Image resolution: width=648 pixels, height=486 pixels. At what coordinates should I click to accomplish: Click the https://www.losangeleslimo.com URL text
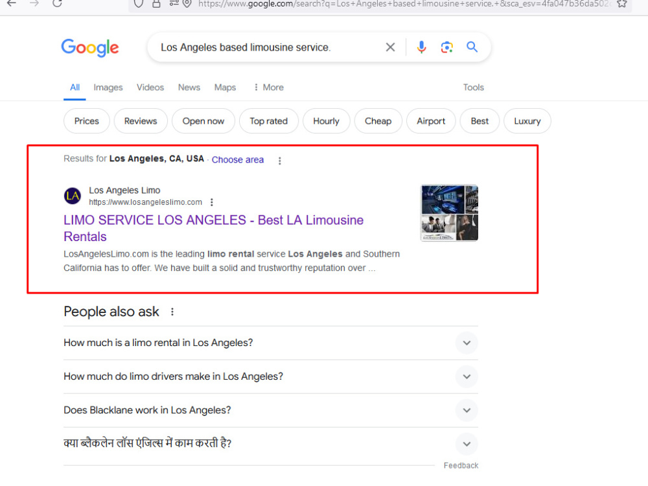point(145,202)
